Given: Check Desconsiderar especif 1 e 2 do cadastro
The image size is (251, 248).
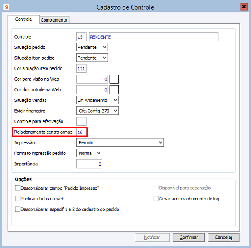Looking at the screenshot, I should click(17, 209).
